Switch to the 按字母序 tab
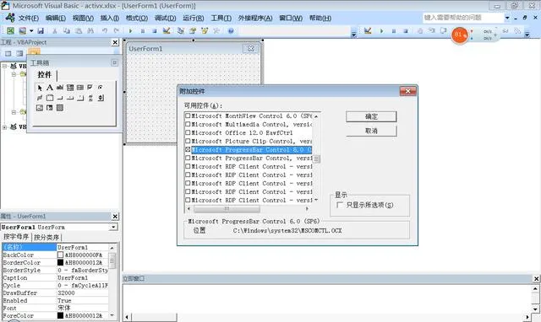Viewport: 541px width, 322px height. [x=16, y=237]
